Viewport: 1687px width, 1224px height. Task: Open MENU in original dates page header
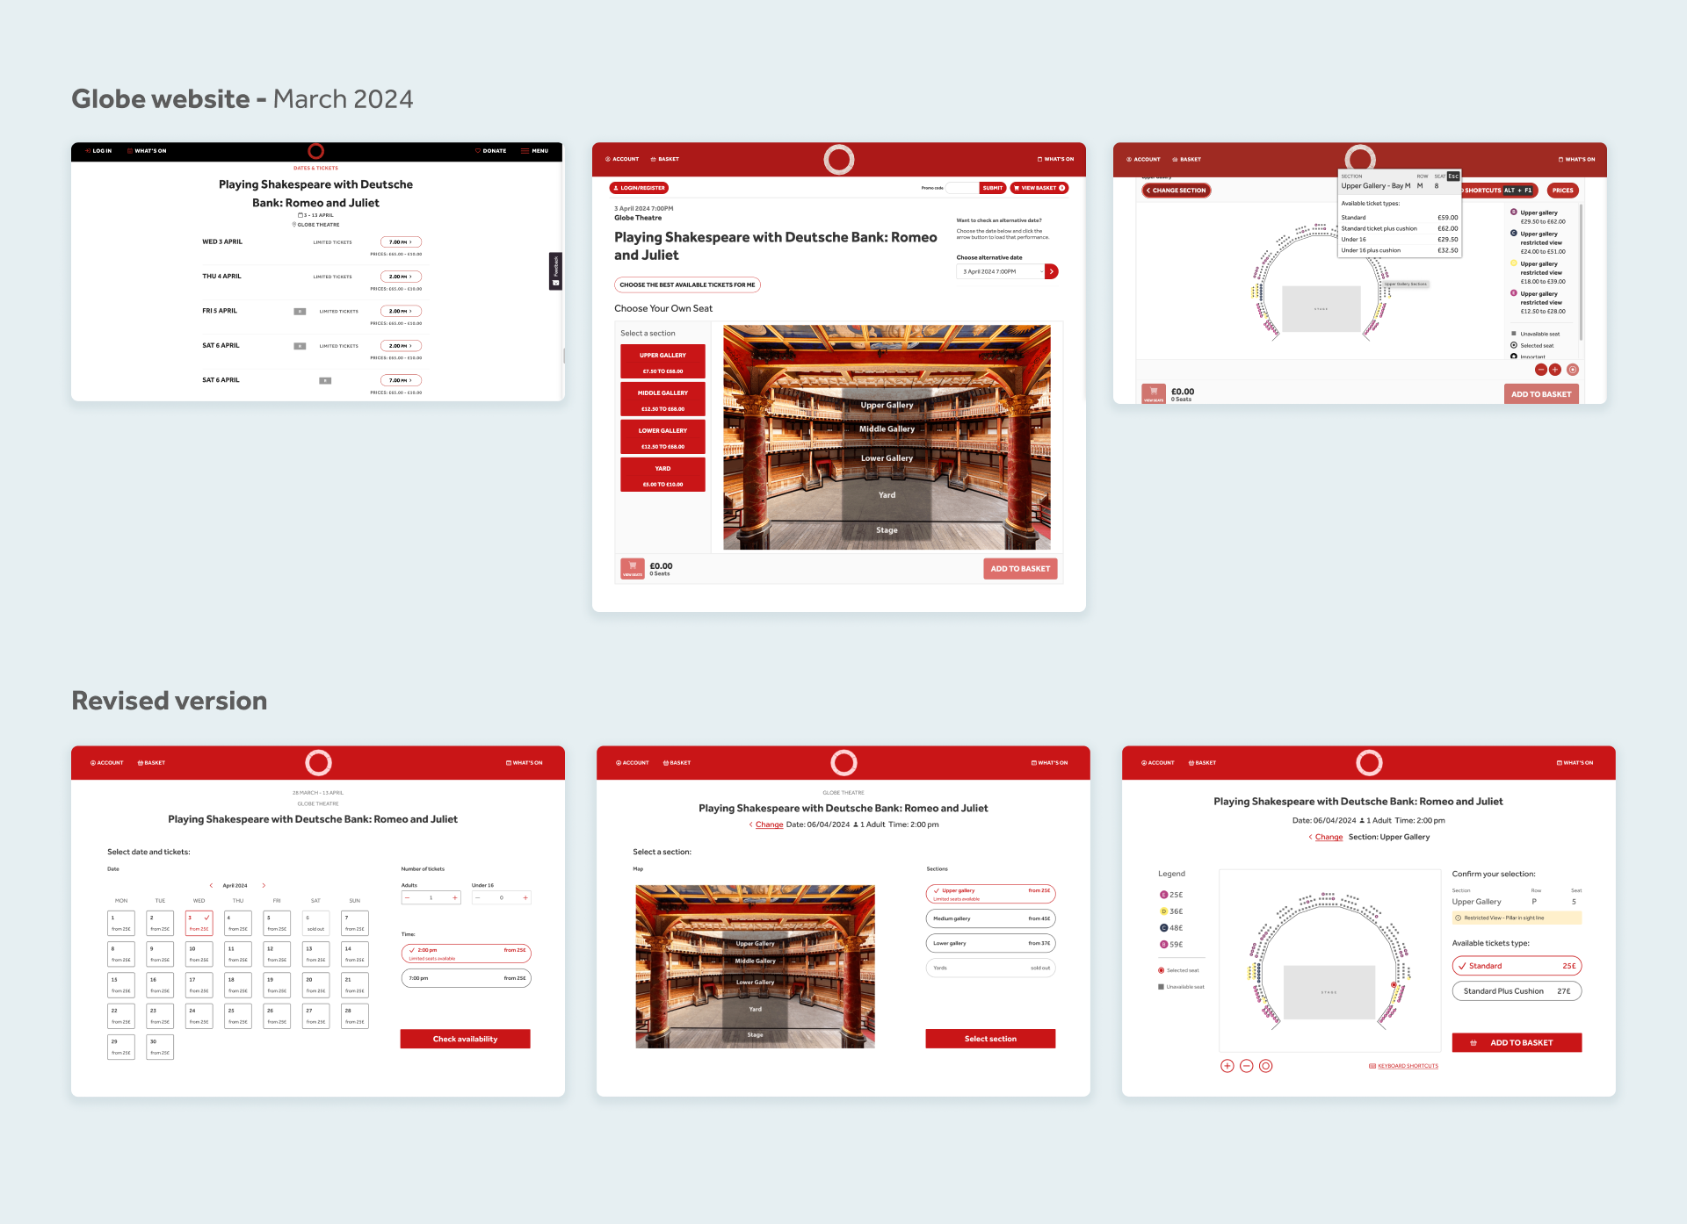point(535,151)
